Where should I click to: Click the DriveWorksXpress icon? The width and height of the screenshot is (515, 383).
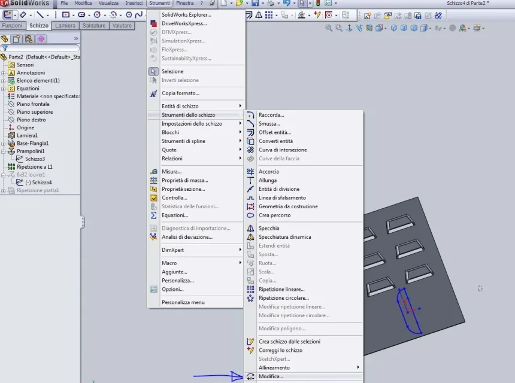pyautogui.click(x=153, y=23)
